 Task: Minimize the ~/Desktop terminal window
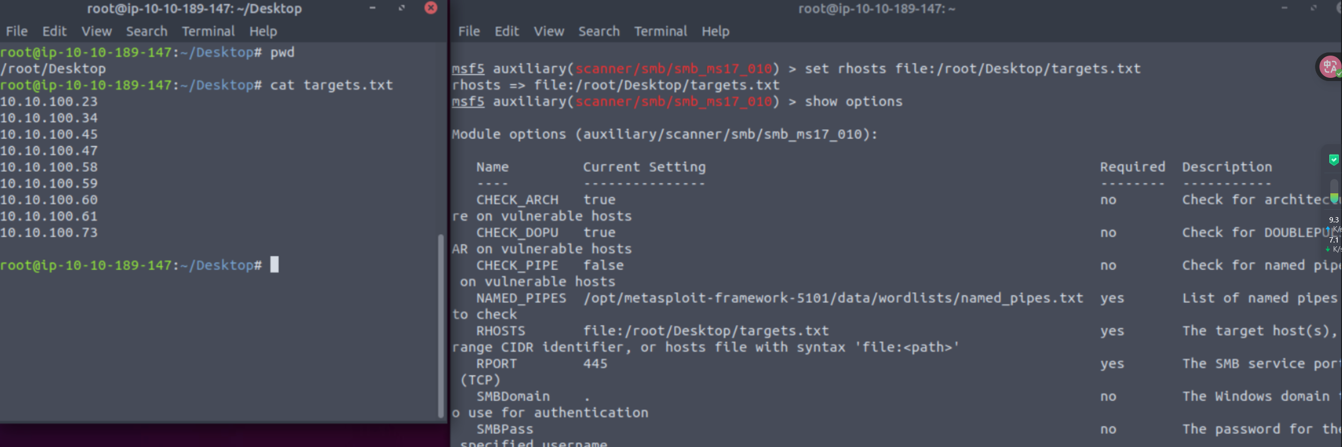[372, 8]
